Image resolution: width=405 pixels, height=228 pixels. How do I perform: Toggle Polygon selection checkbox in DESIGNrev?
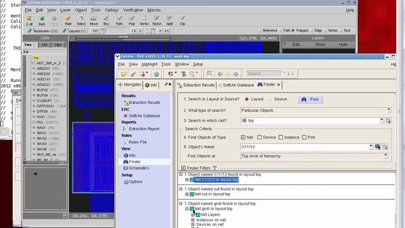[293, 30]
